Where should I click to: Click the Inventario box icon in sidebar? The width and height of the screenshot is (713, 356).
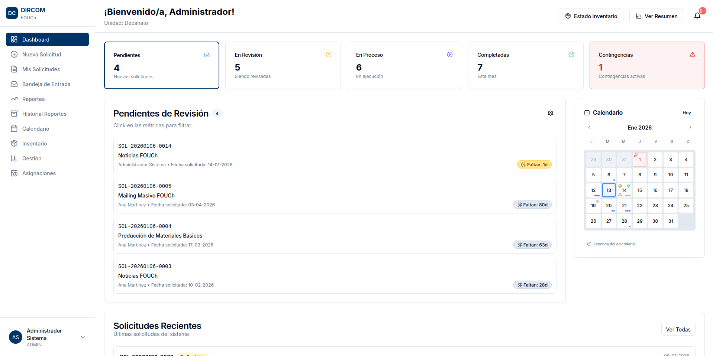[x=14, y=143]
